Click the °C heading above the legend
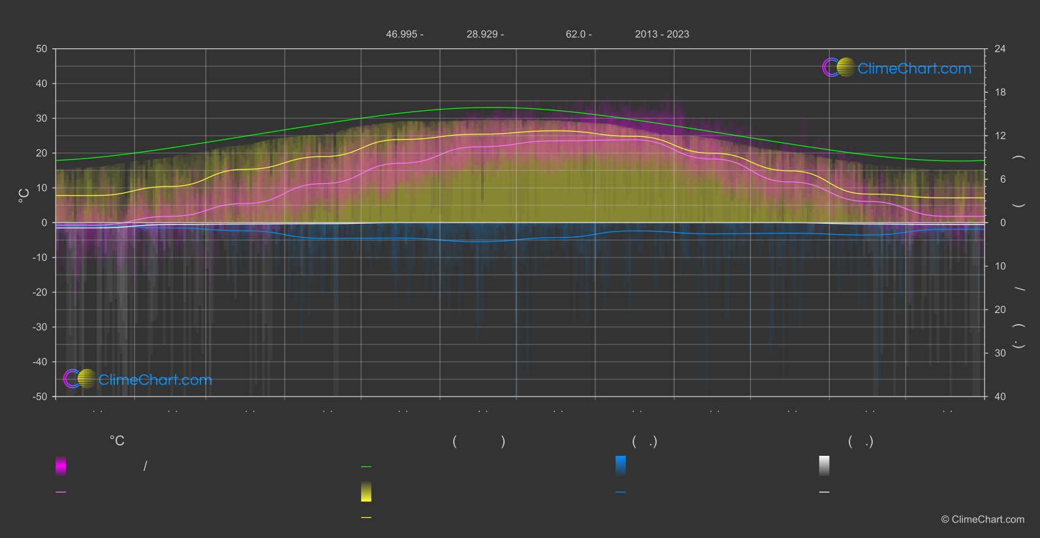The image size is (1040, 538). [117, 441]
